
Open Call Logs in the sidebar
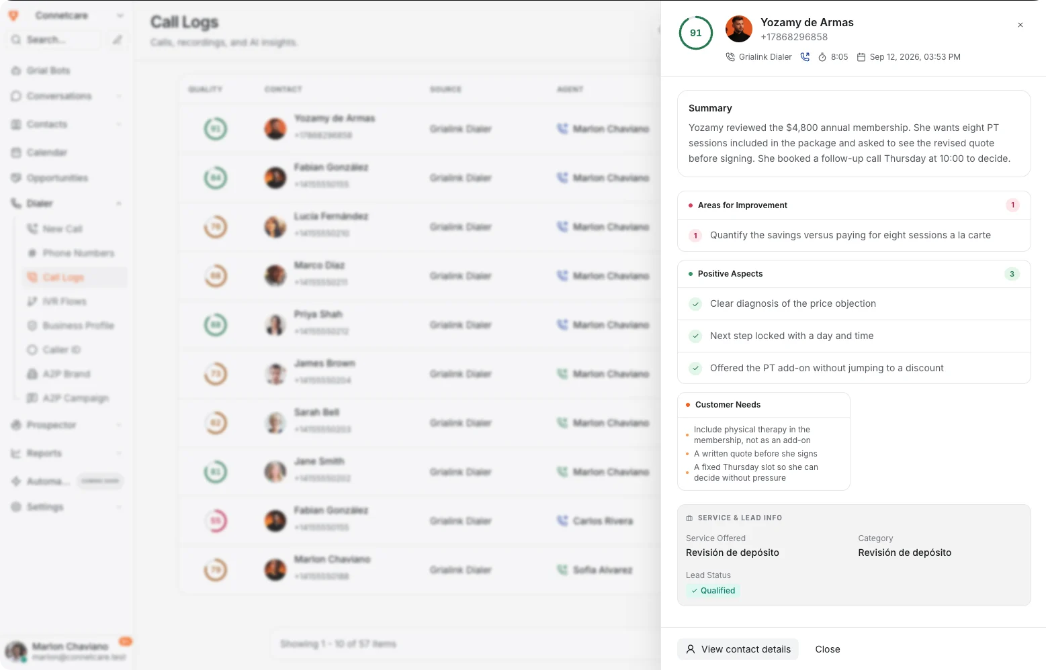point(63,277)
